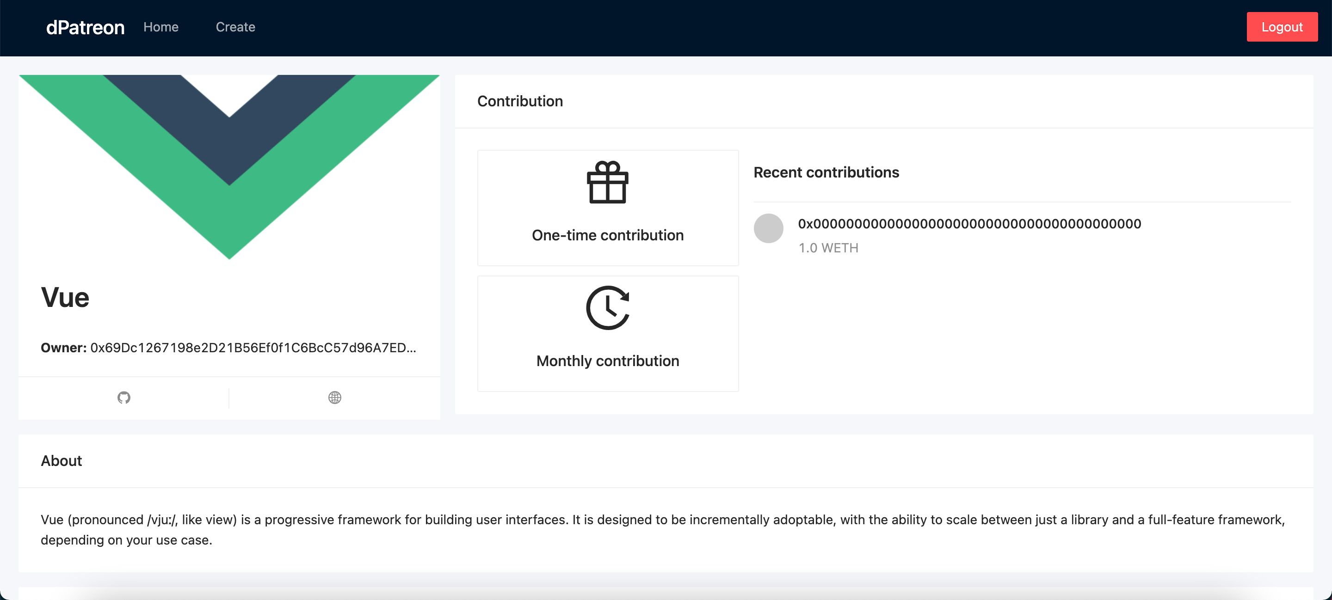
Task: Open the website globe icon
Action: point(334,398)
